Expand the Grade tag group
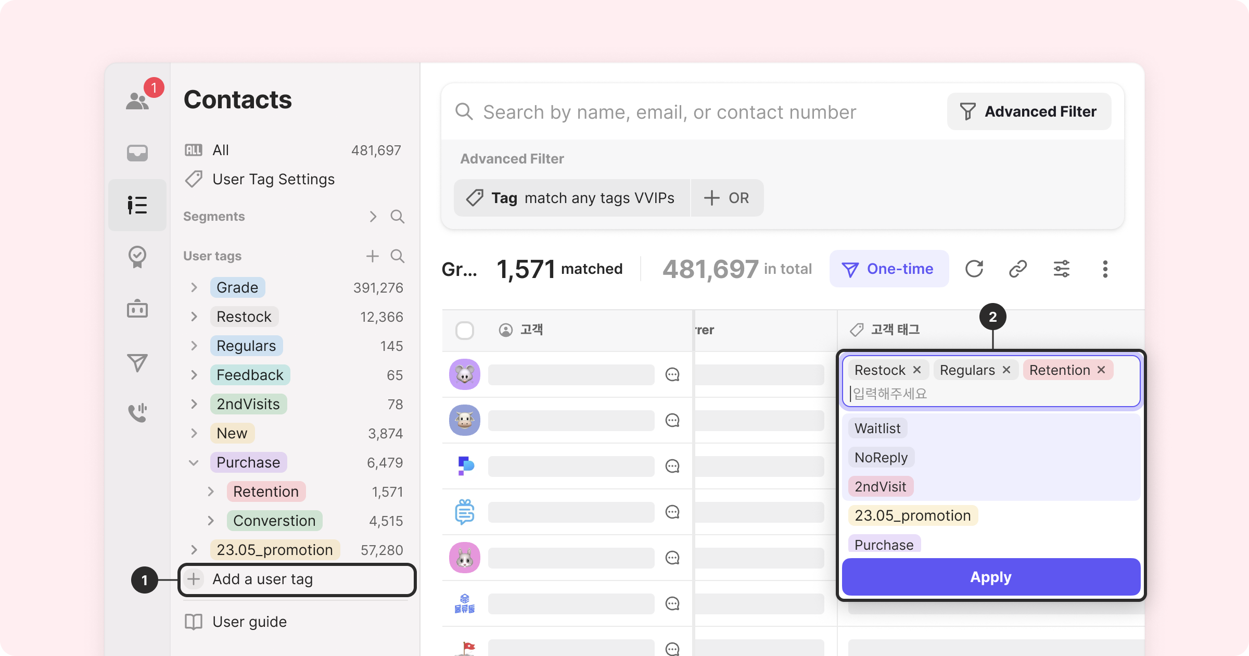Screen dimensions: 1249x656 (194, 287)
